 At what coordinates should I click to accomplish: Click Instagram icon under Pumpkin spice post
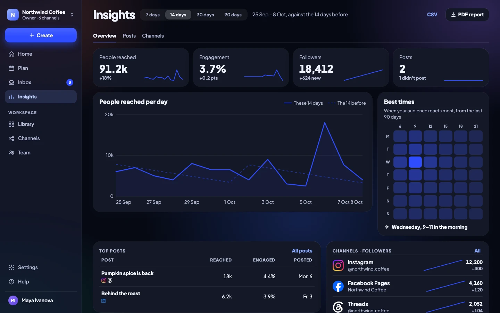[104, 280]
